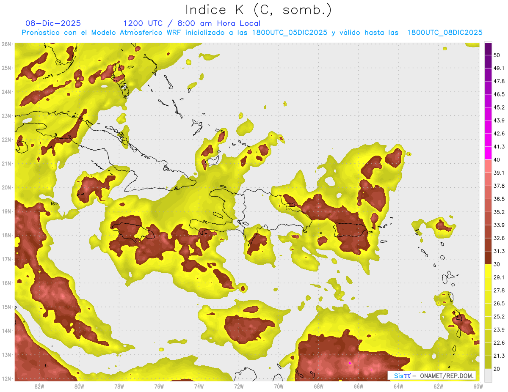Click the legend value "32.6"
The image size is (508, 392).
click(499, 238)
